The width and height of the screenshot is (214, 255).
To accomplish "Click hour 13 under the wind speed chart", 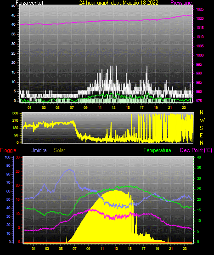I will [113, 108].
